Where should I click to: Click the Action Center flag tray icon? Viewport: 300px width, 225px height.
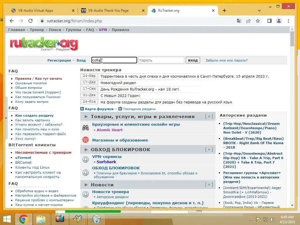coord(258,219)
